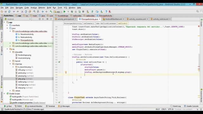
Task: Select recargar.png in mipmap folder
Action: pos(23,85)
